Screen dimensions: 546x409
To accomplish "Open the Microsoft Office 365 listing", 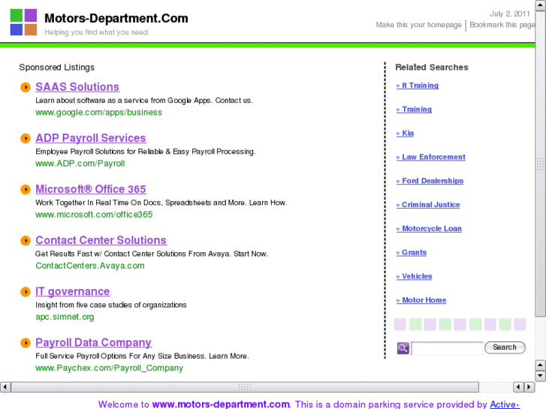I will pyautogui.click(x=91, y=189).
